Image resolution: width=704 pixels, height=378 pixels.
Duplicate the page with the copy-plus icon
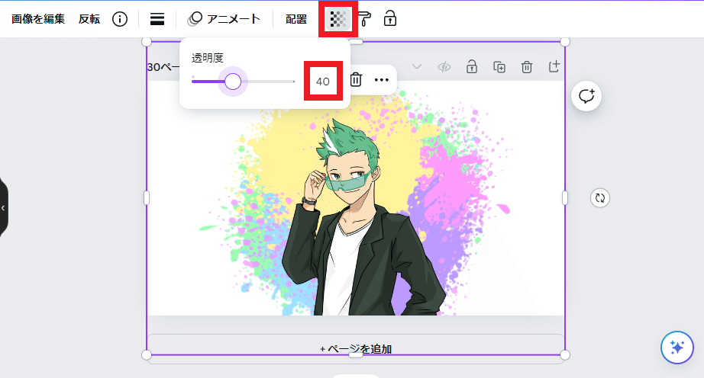[x=499, y=67]
